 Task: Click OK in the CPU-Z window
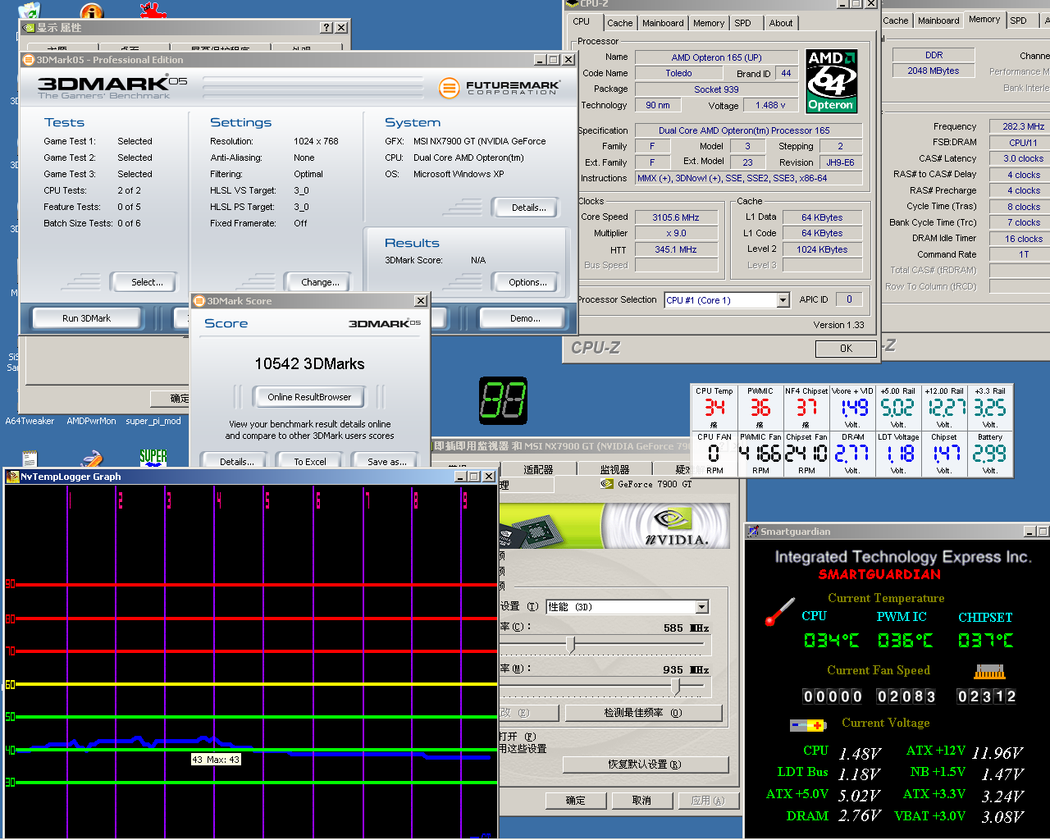846,349
